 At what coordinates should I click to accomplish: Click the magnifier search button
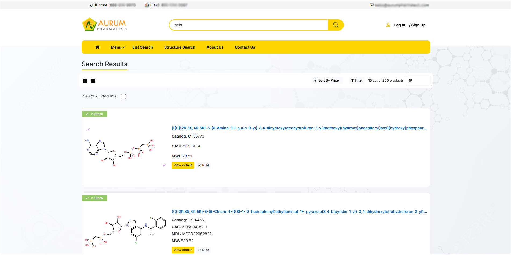[335, 25]
